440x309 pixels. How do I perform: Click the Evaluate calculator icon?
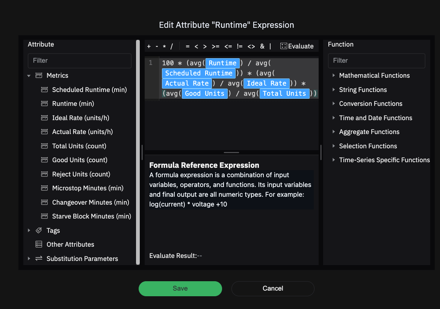pos(284,46)
